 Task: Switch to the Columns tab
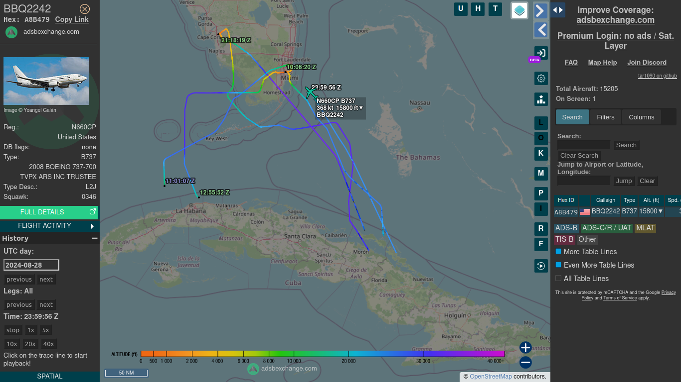(x=642, y=117)
